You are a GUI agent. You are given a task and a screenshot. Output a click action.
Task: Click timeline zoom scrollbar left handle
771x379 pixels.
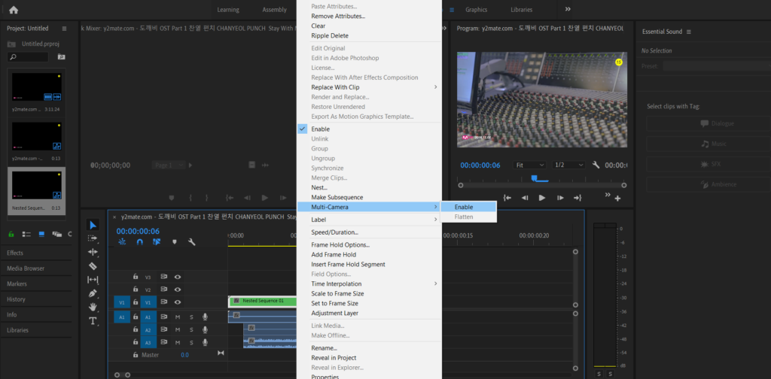(117, 374)
